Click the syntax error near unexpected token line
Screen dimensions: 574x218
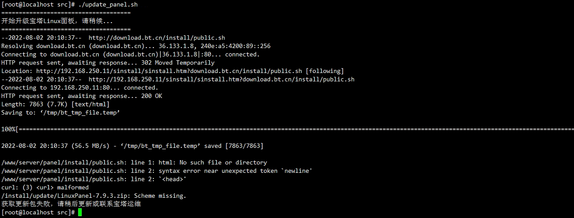157,170
